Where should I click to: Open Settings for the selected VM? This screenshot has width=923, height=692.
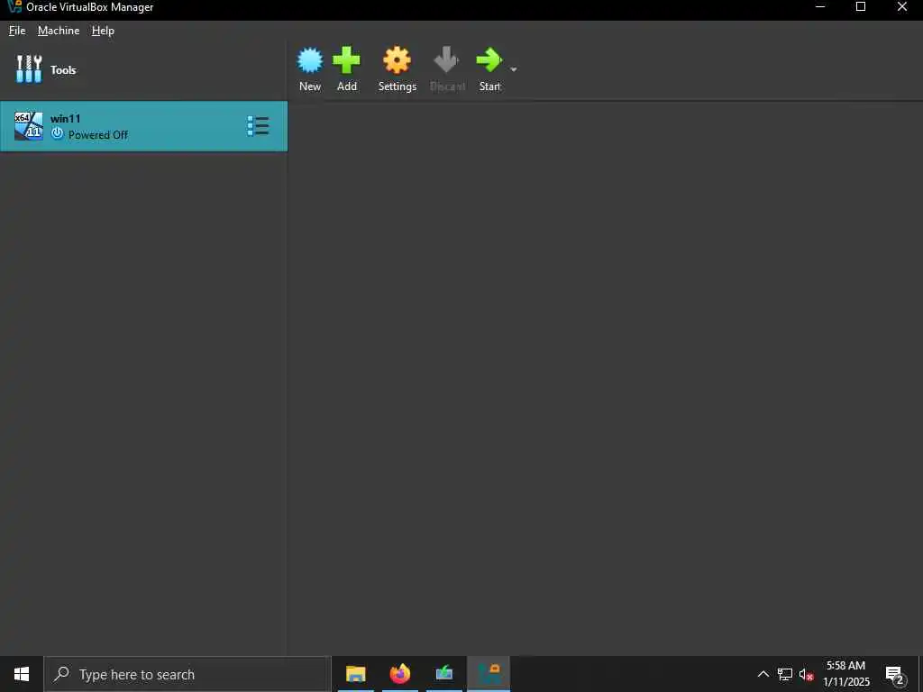(x=398, y=68)
